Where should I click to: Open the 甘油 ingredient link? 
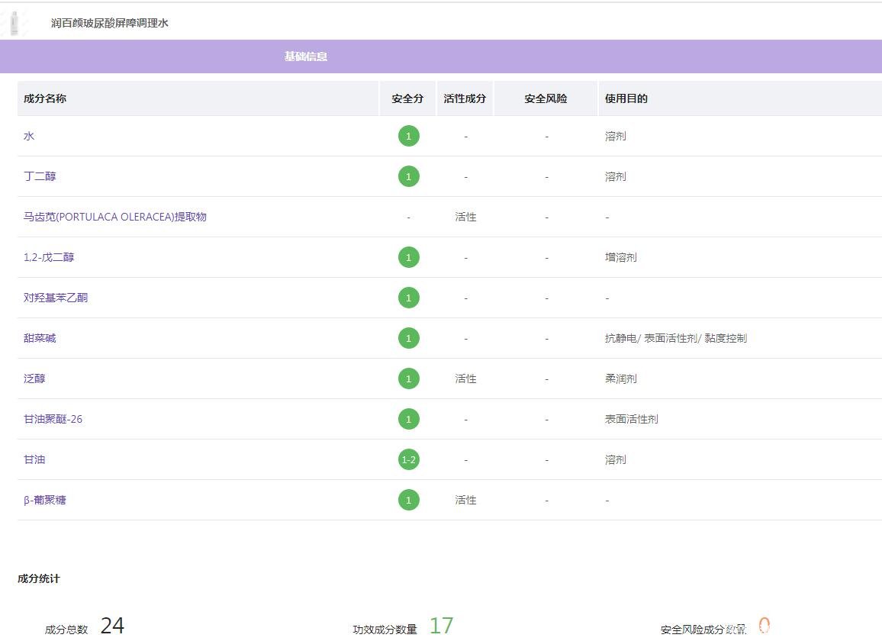pyautogui.click(x=34, y=459)
